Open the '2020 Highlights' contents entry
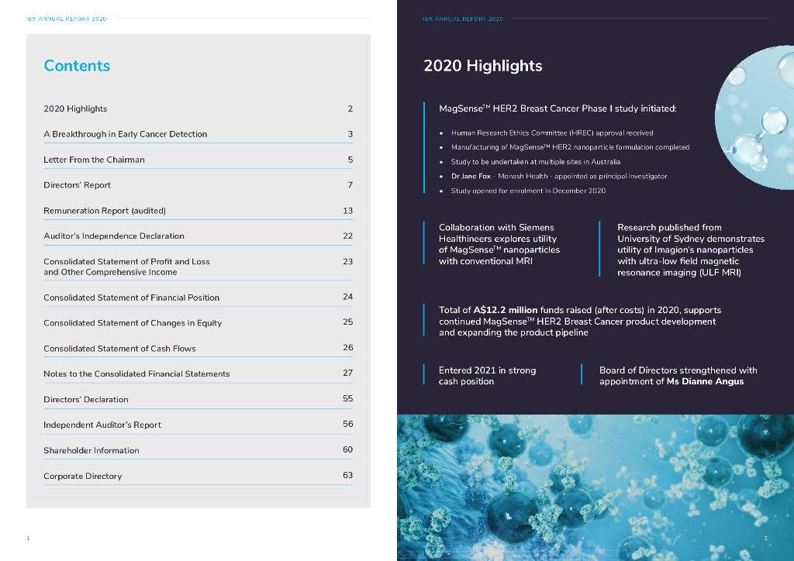 pos(198,108)
